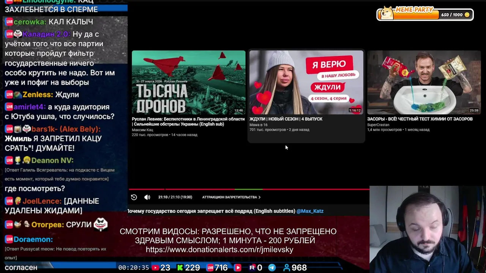Click the green Kick viewer count icon
The width and height of the screenshot is (486, 273).
180,268
